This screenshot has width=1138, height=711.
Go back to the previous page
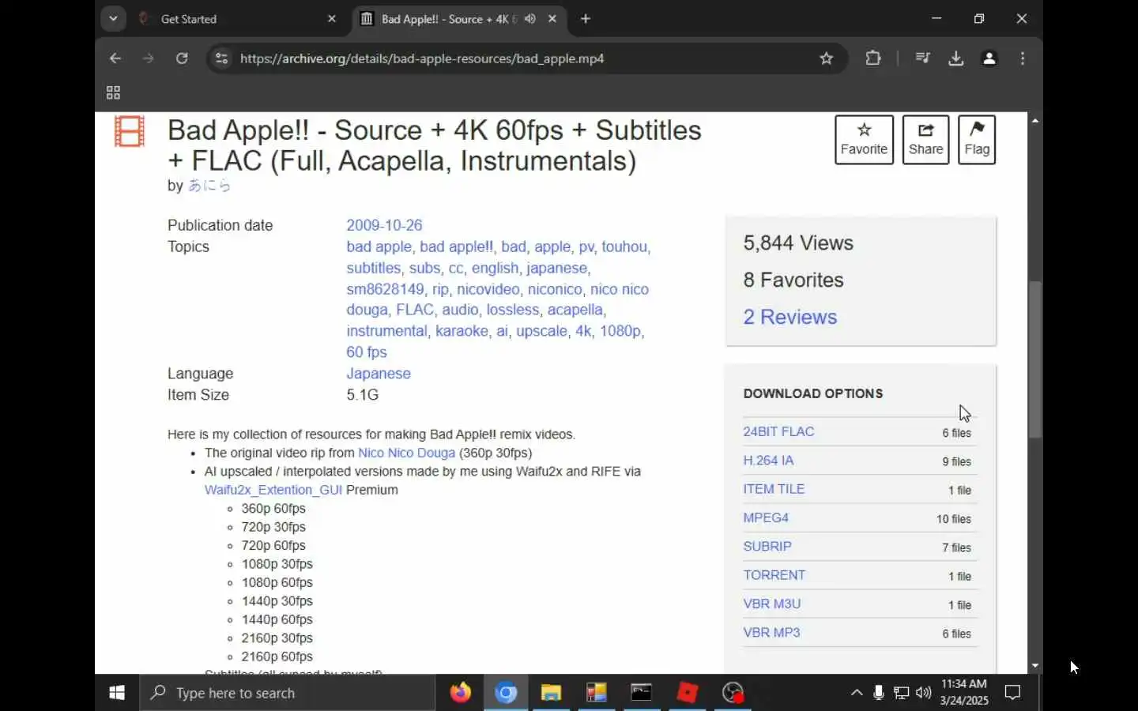[115, 58]
